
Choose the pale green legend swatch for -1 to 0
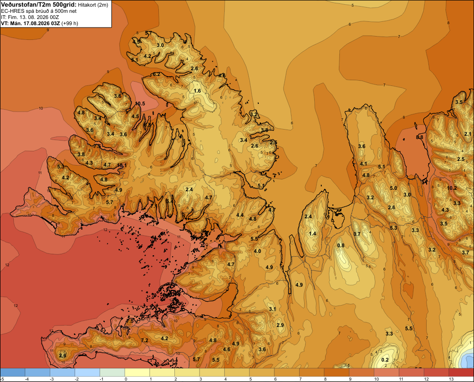click(x=112, y=373)
